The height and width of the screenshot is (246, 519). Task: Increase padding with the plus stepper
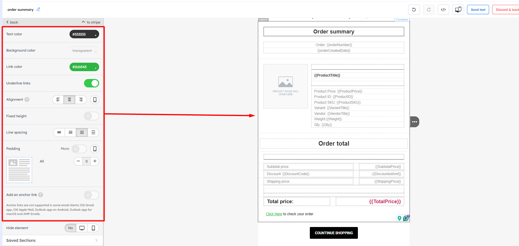(x=95, y=161)
